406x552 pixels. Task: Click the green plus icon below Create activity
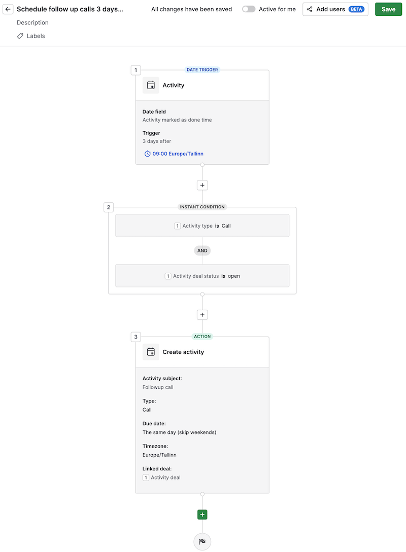click(202, 514)
